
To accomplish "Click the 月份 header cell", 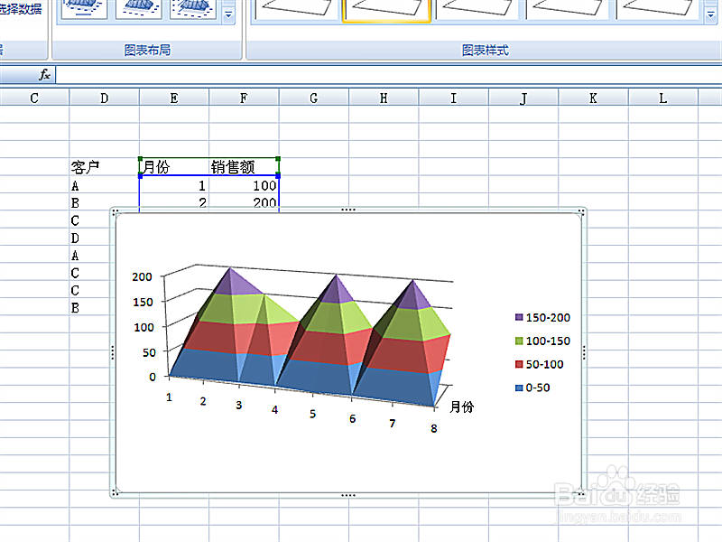I will (x=174, y=167).
